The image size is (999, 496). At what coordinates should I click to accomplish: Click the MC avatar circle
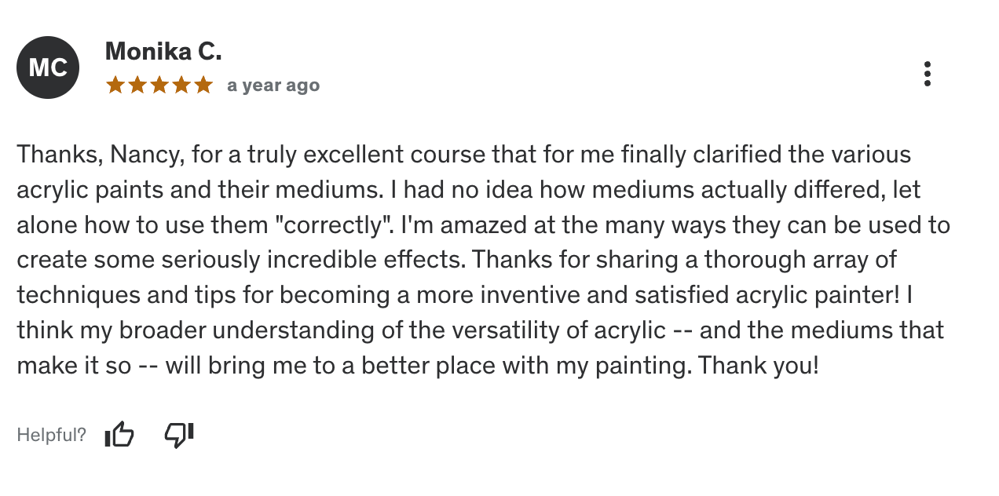pyautogui.click(x=48, y=67)
